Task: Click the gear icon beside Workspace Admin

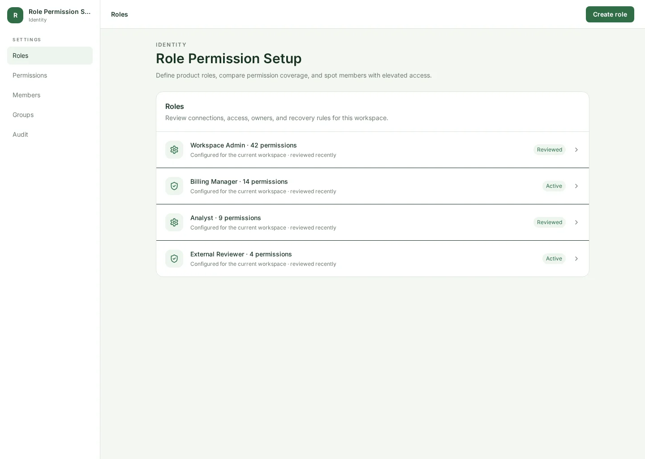Action: (x=174, y=150)
